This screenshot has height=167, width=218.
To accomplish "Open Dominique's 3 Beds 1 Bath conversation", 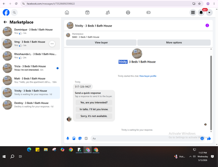I will click(x=31, y=31).
